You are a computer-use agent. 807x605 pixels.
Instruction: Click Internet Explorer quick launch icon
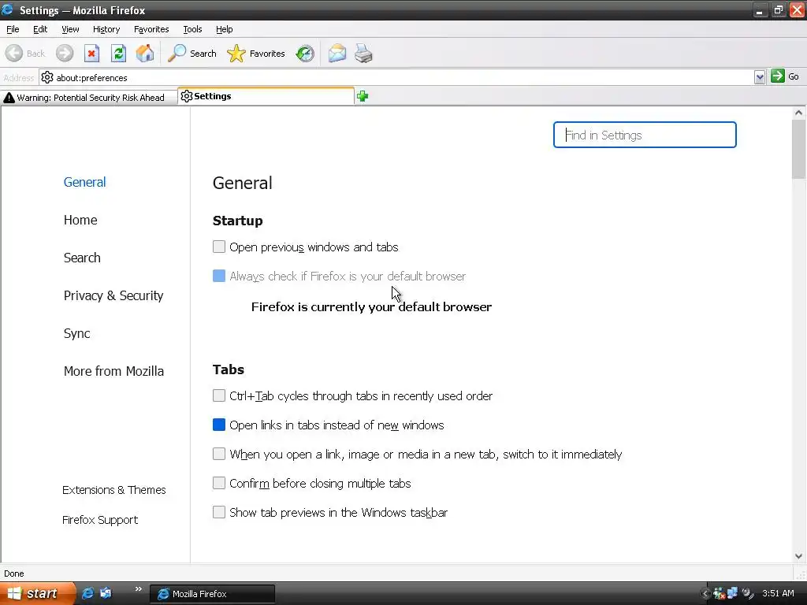pyautogui.click(x=88, y=593)
